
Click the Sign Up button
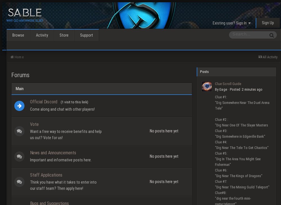coord(268,23)
